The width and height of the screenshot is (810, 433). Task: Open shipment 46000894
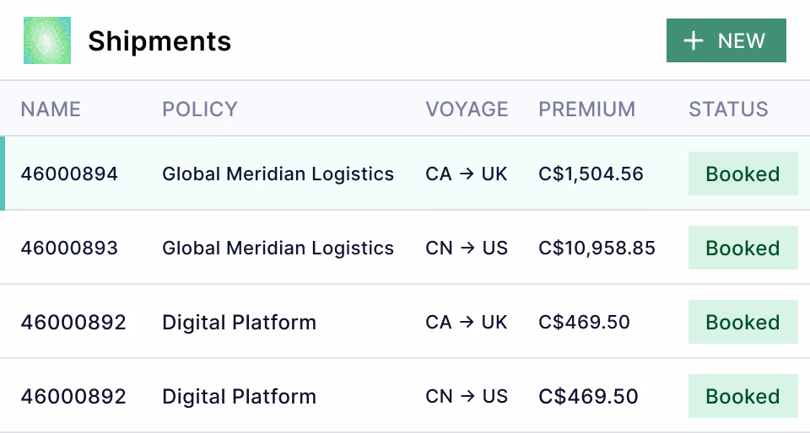point(70,174)
